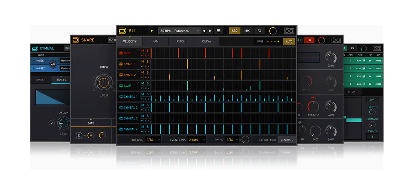
Task: Click the GENERATE button
Action: 287,140
